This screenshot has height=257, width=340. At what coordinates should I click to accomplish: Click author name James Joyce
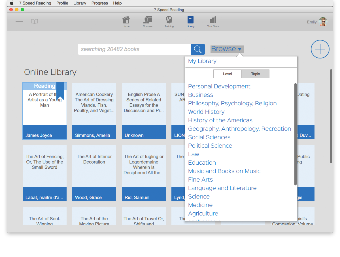[x=39, y=135]
